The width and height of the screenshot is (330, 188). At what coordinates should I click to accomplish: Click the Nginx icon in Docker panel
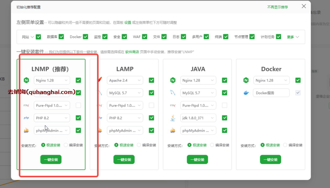246,80
